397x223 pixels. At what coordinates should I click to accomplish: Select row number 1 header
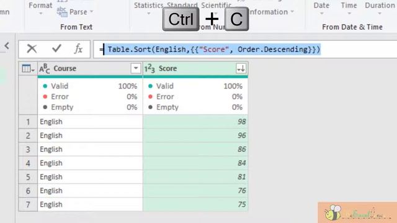click(x=28, y=122)
